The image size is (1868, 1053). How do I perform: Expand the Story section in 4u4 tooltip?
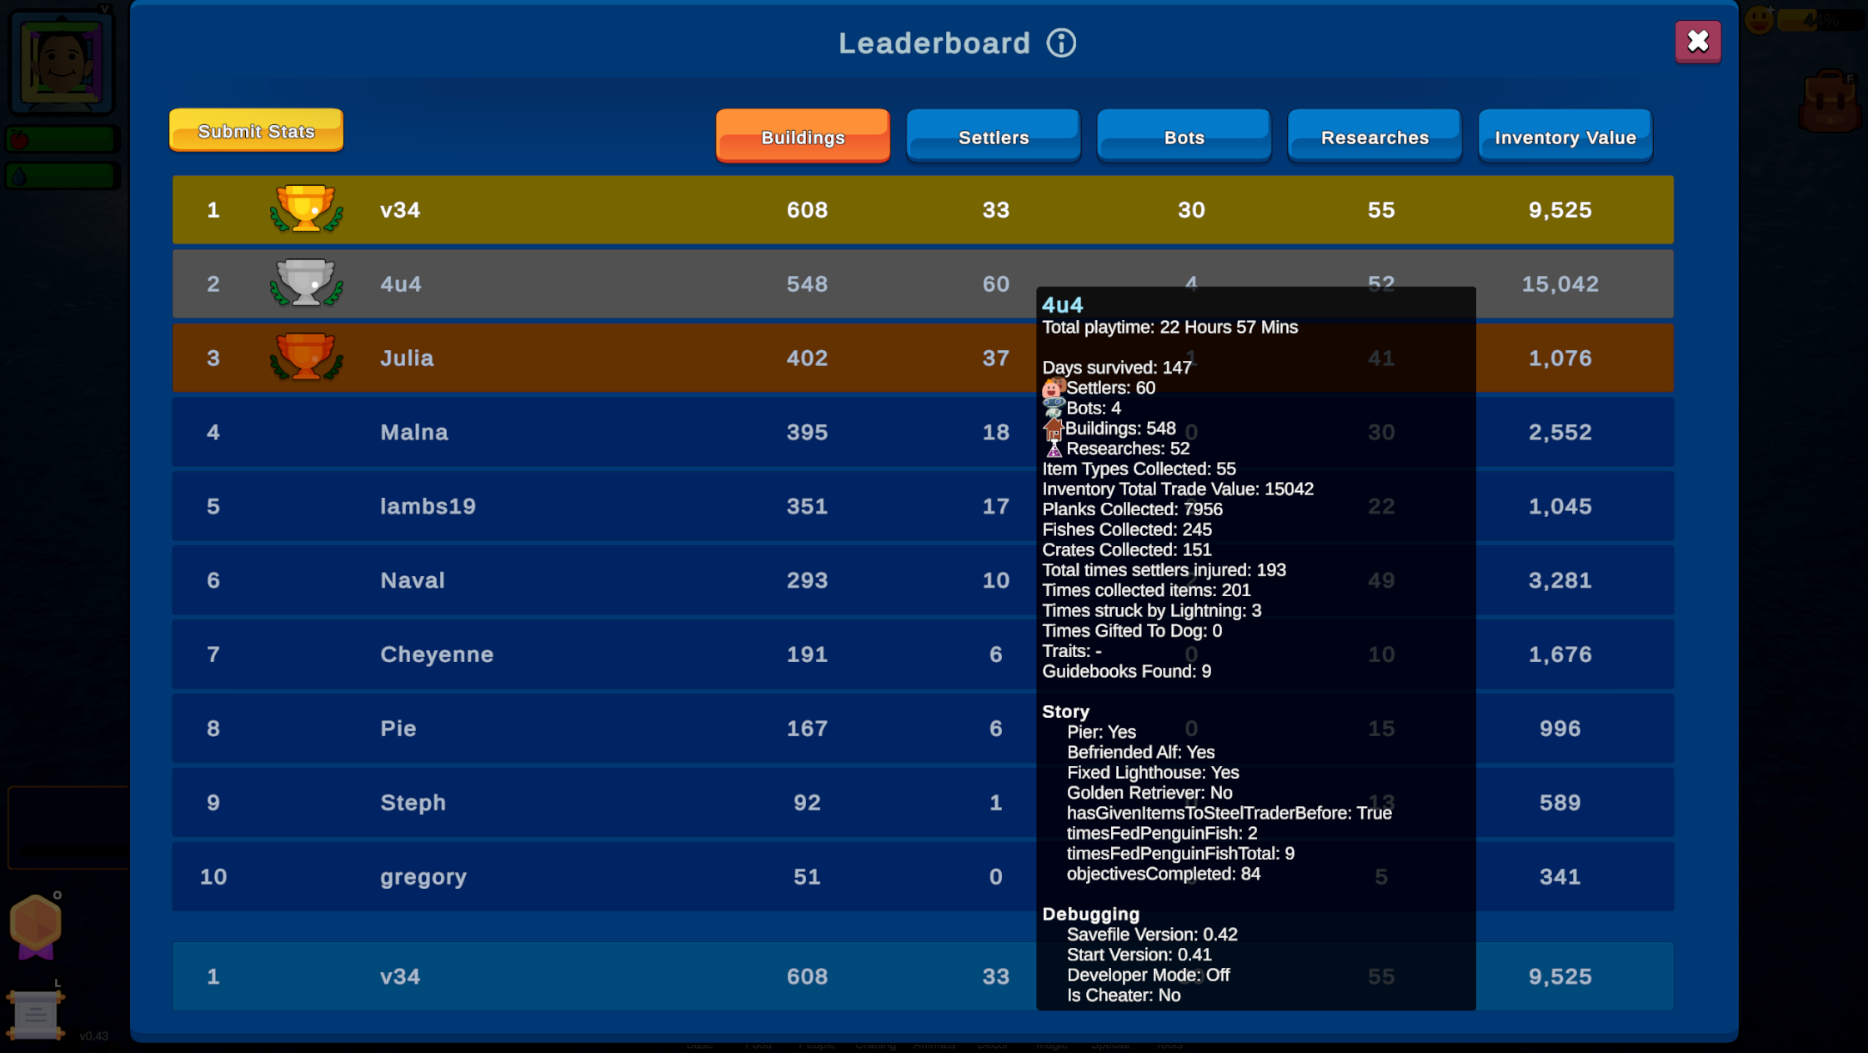click(1064, 710)
